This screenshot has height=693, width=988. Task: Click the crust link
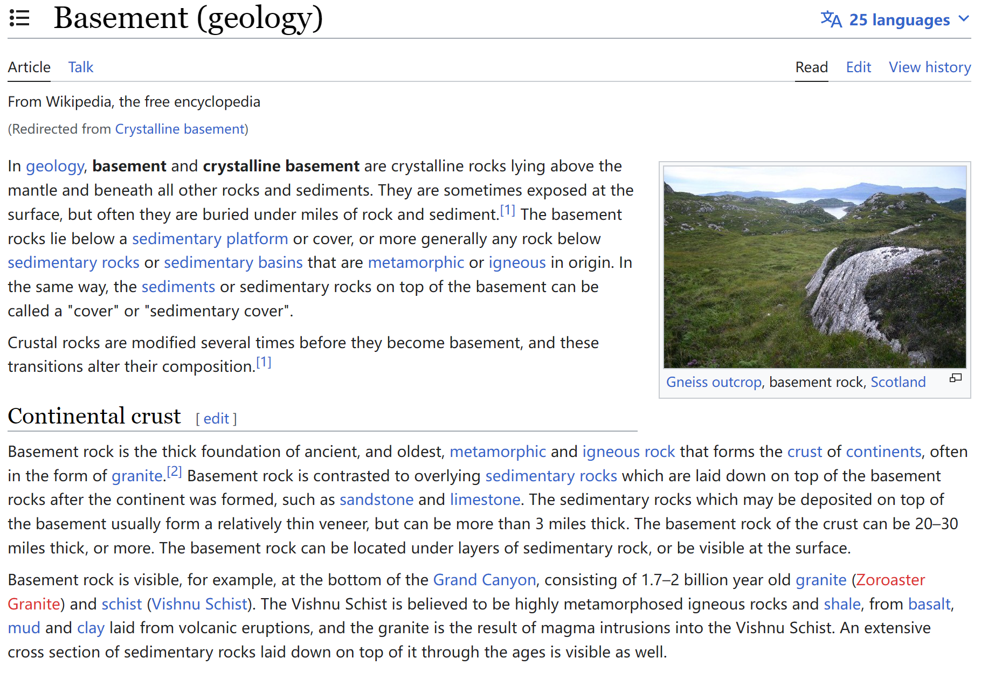point(805,452)
